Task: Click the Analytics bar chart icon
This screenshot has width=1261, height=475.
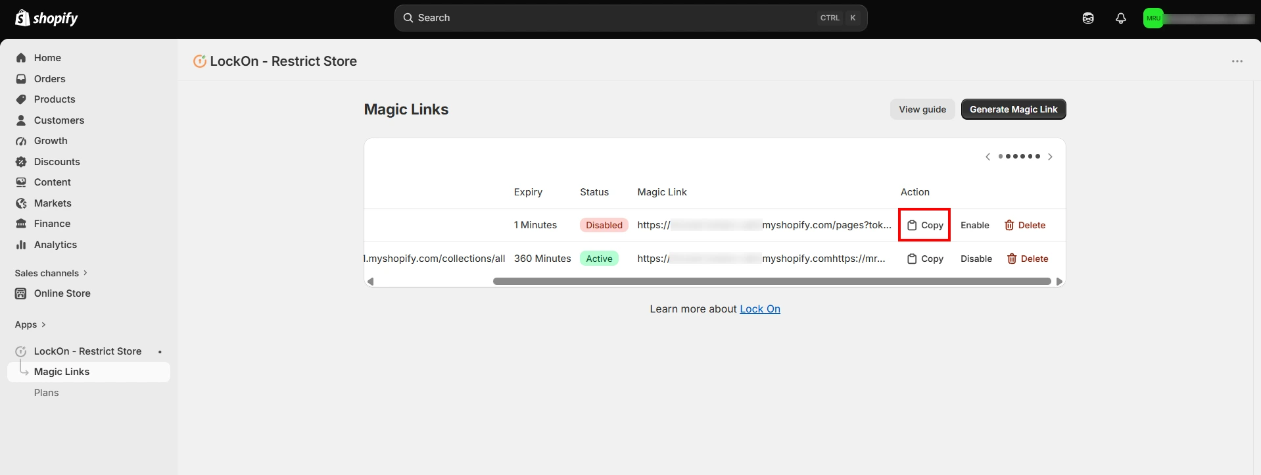Action: pyautogui.click(x=21, y=245)
